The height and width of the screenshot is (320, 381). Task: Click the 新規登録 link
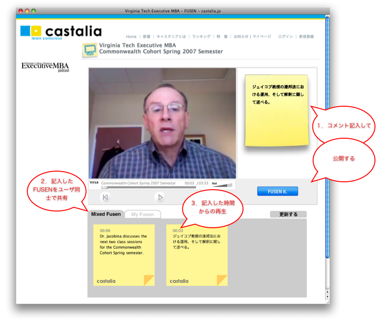pos(306,37)
